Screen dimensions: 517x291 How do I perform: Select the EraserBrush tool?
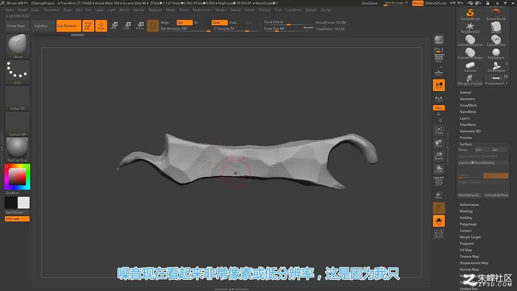pos(496,15)
